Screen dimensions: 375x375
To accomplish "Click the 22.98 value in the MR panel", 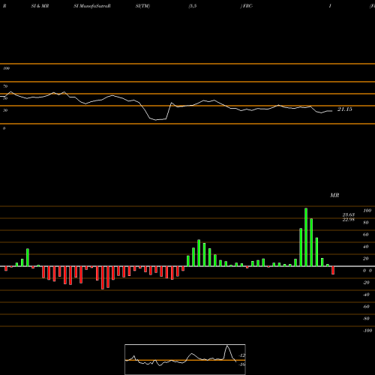I will coord(349,220).
